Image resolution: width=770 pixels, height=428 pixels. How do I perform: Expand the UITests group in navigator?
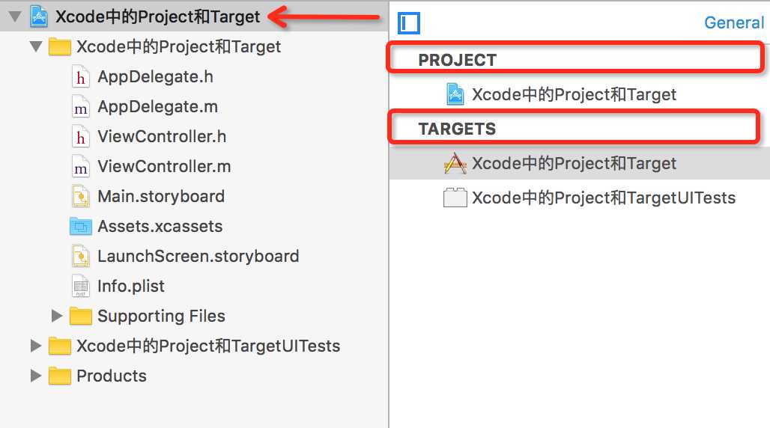coord(35,346)
